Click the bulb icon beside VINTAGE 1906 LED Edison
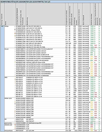Viewport: 102px width, 132px height. (x=15, y=62)
